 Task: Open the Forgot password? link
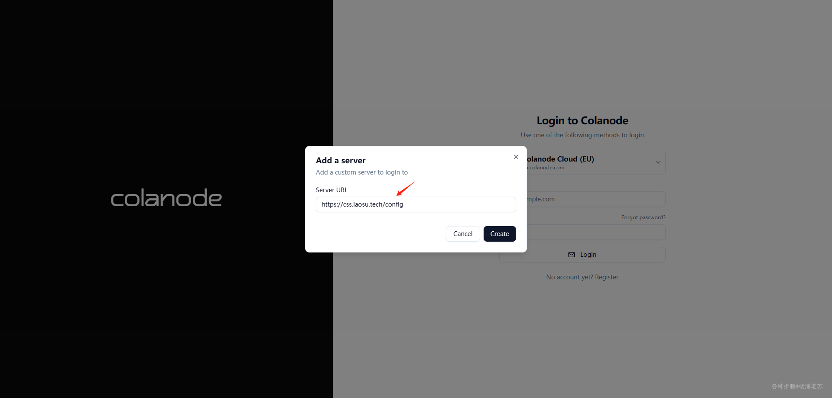tap(643, 217)
